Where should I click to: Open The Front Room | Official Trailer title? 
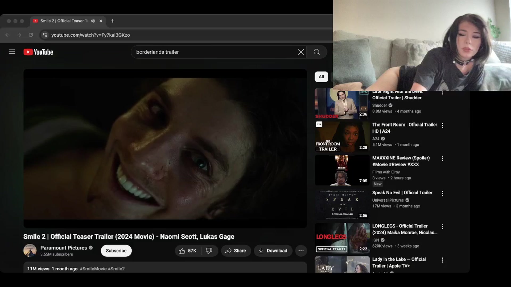405,128
